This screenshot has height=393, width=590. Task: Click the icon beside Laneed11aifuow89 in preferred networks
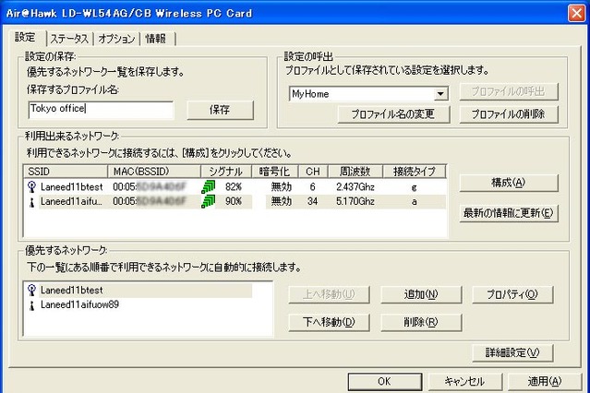pyautogui.click(x=32, y=305)
